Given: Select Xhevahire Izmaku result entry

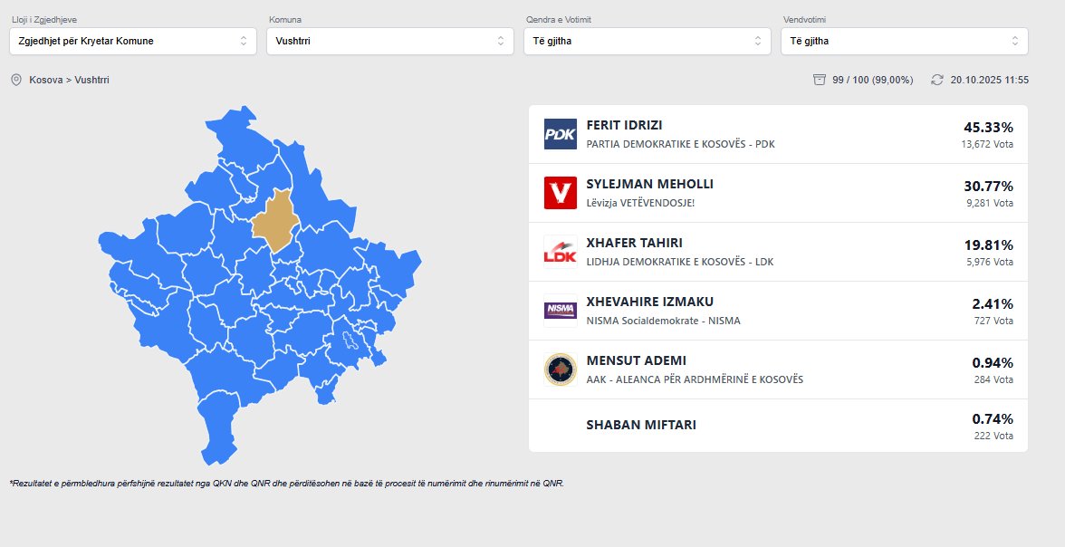Looking at the screenshot, I should (x=778, y=311).
